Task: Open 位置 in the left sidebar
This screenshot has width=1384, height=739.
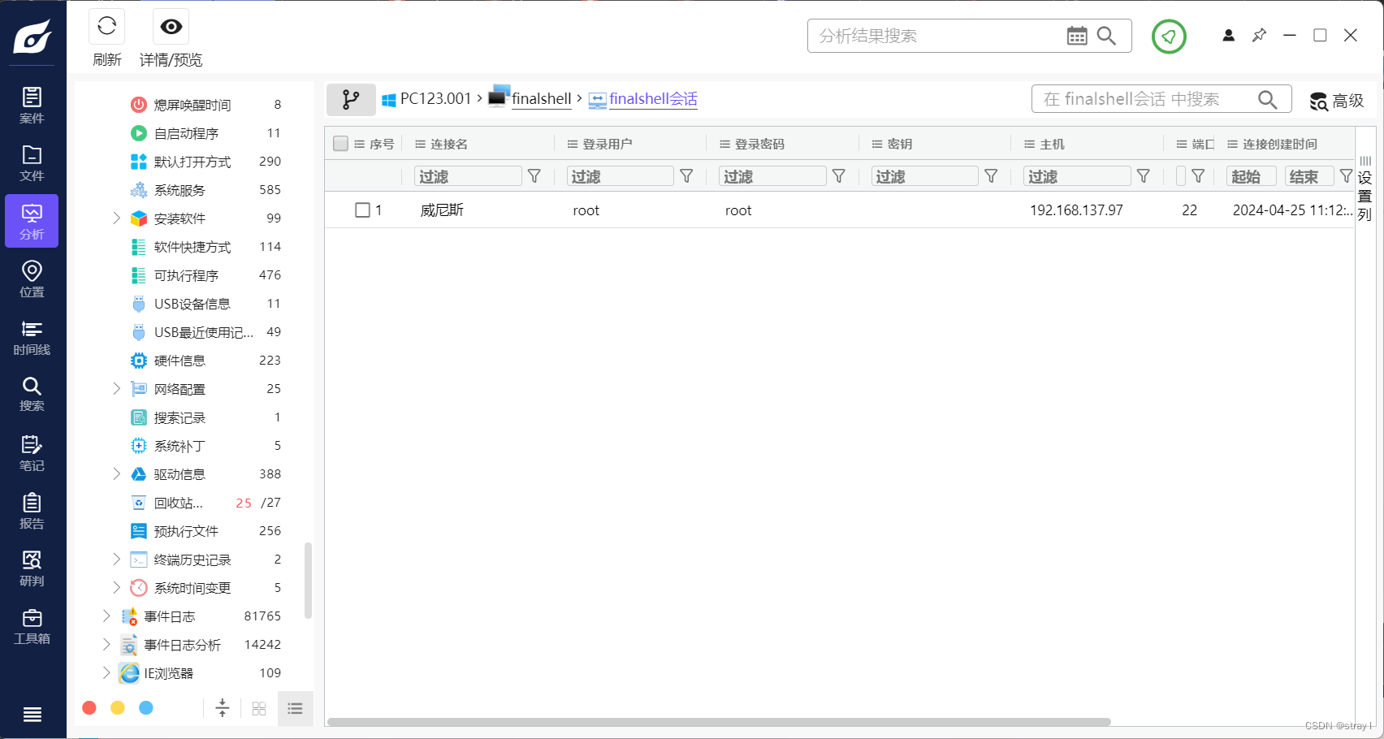Action: [x=32, y=279]
